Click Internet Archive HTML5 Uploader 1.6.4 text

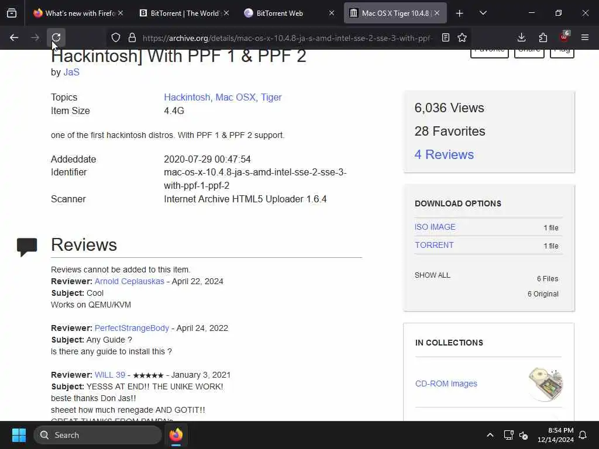coord(245,199)
